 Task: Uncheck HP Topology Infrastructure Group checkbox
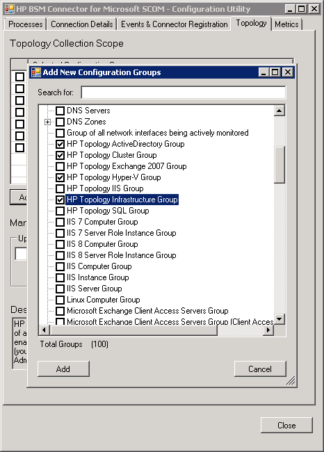coord(60,200)
